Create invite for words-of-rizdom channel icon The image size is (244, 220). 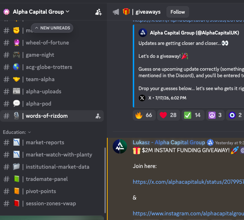tap(98, 116)
